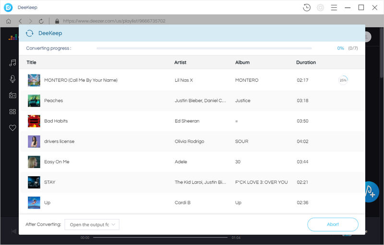Click the user profile avatar
The image size is (384, 245).
pos(368,37)
